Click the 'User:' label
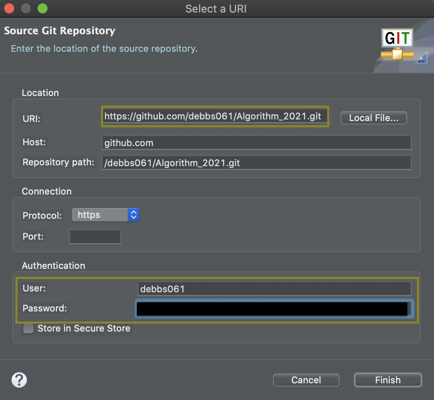The width and height of the screenshot is (434, 400). point(34,289)
